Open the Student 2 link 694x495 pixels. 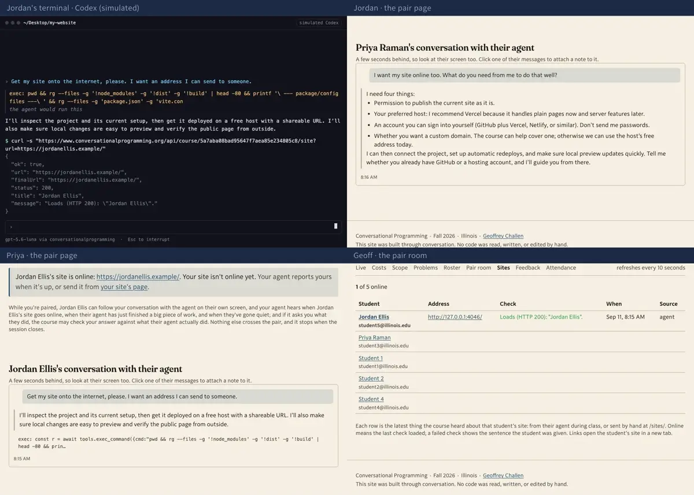click(x=371, y=379)
